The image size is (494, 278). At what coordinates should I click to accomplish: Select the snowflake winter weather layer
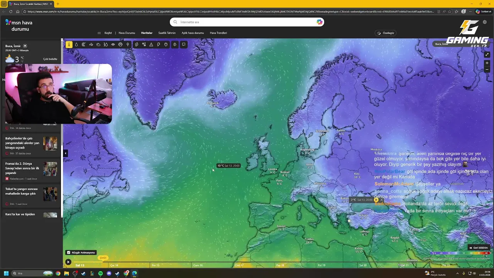point(144,44)
